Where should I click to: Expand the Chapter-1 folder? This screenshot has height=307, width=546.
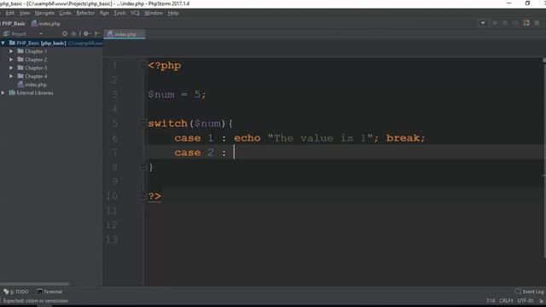click(x=11, y=51)
